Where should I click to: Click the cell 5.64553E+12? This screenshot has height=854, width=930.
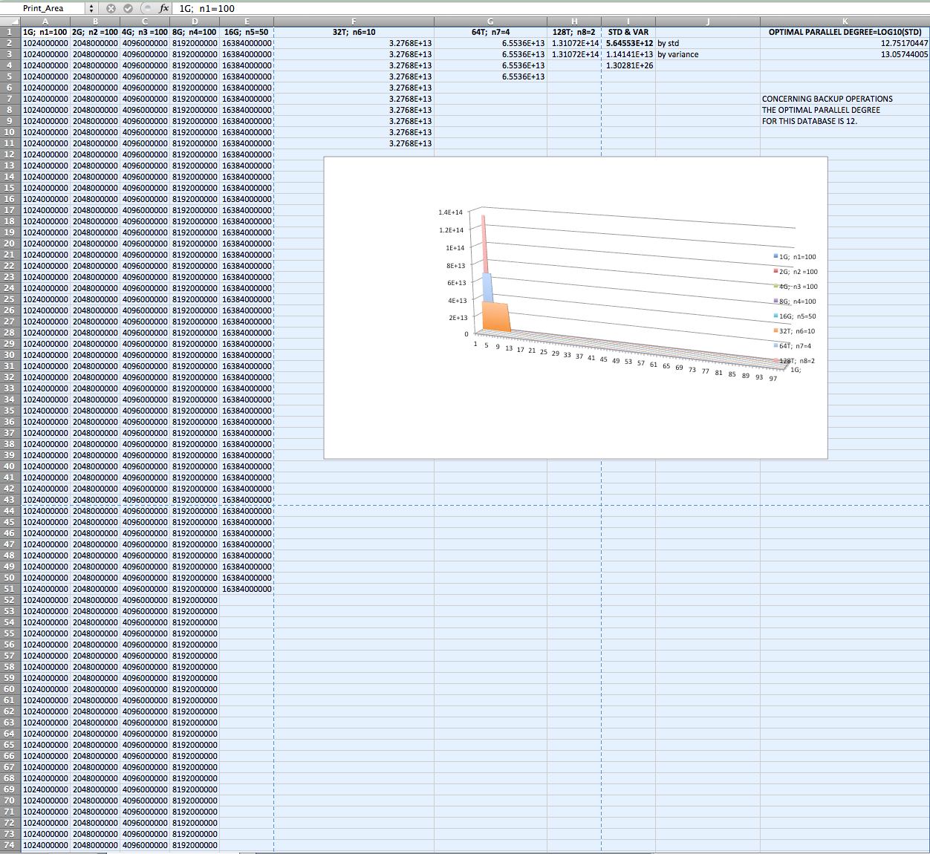[x=628, y=43]
